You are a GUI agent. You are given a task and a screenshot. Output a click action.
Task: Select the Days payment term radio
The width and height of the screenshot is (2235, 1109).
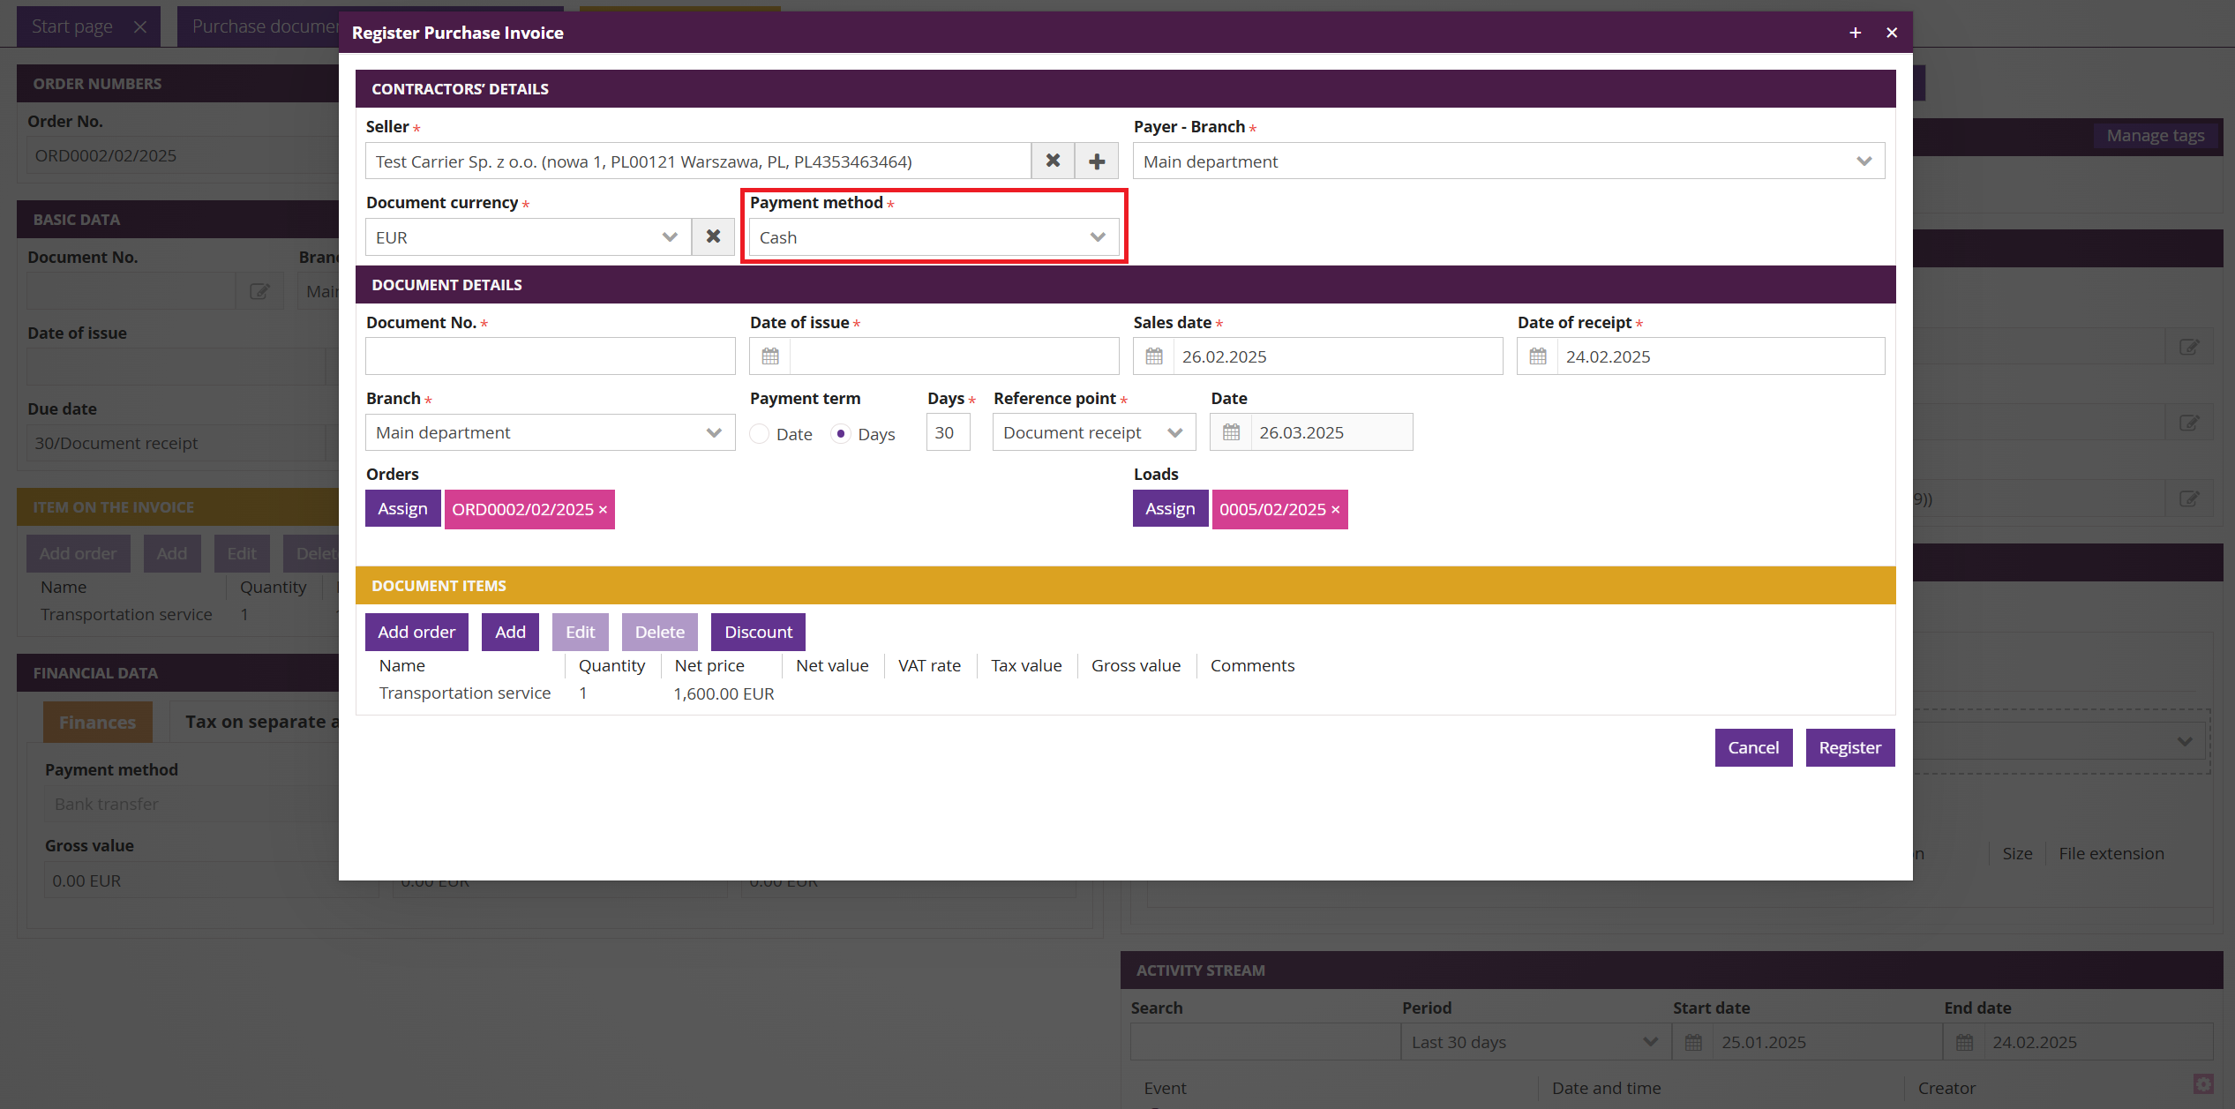(841, 433)
